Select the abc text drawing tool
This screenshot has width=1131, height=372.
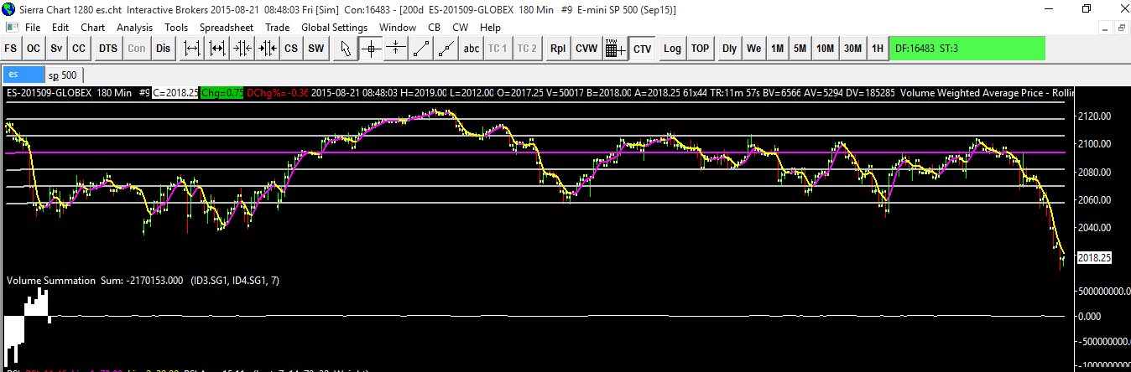click(472, 49)
